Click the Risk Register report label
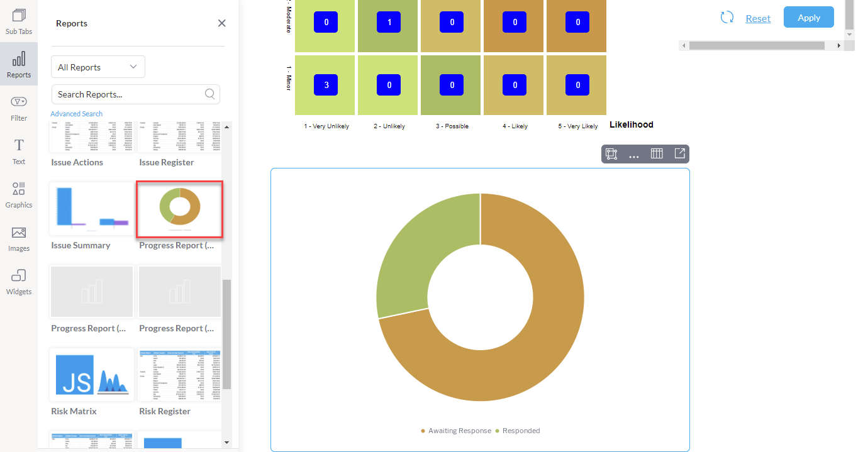The height and width of the screenshot is (452, 863). 165,411
